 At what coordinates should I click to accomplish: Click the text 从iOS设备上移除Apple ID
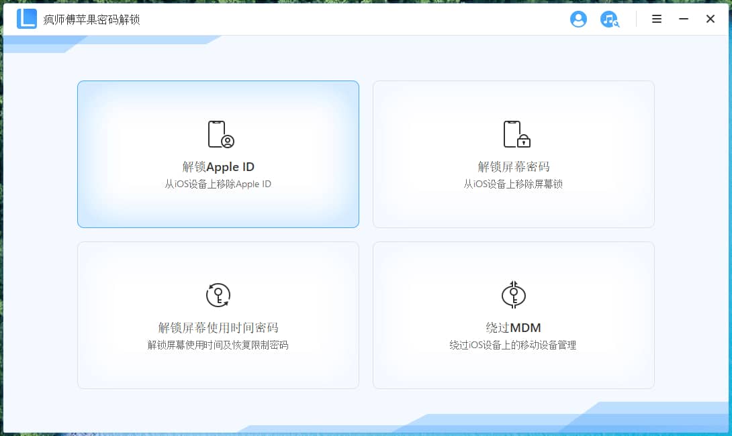(x=218, y=184)
